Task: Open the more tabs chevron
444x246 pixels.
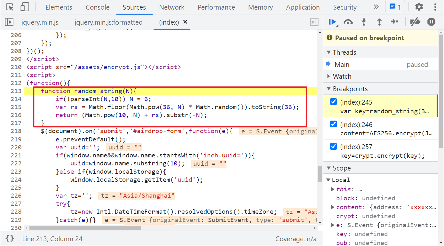Action: 376,7
